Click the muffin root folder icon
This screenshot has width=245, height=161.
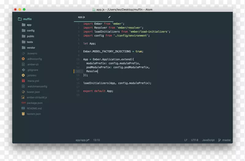tap(20, 19)
